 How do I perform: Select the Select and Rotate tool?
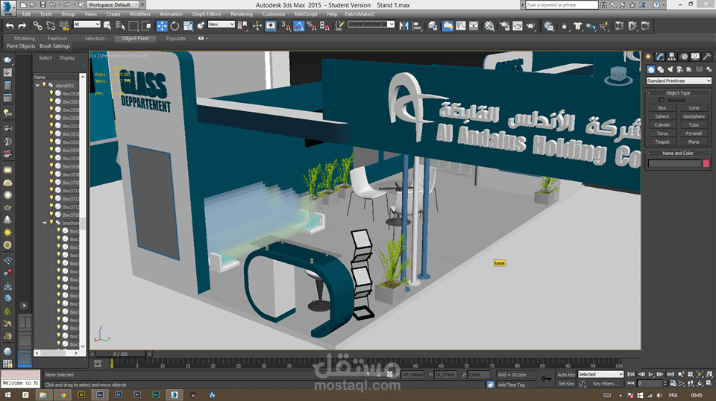pyautogui.click(x=175, y=26)
